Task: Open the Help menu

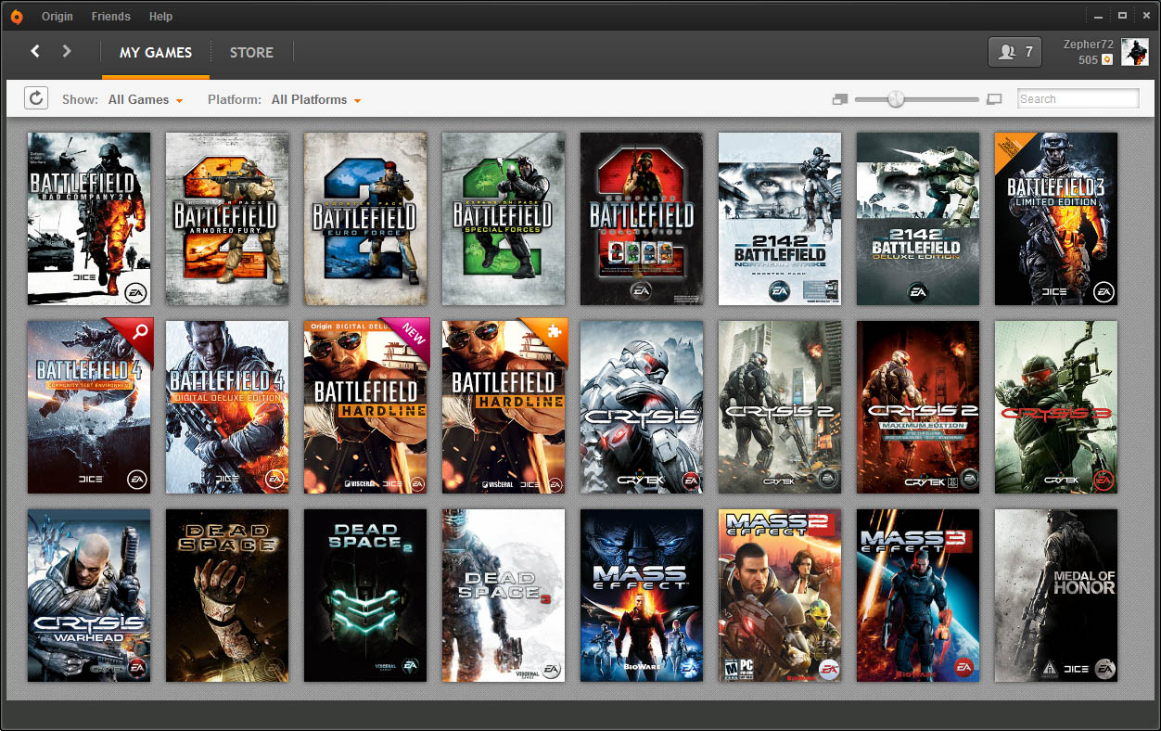Action: (160, 17)
